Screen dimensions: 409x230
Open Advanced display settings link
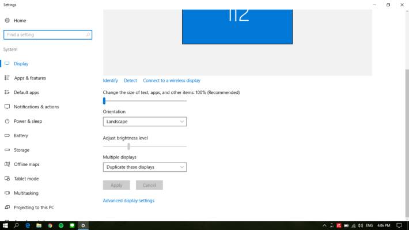coord(128,201)
